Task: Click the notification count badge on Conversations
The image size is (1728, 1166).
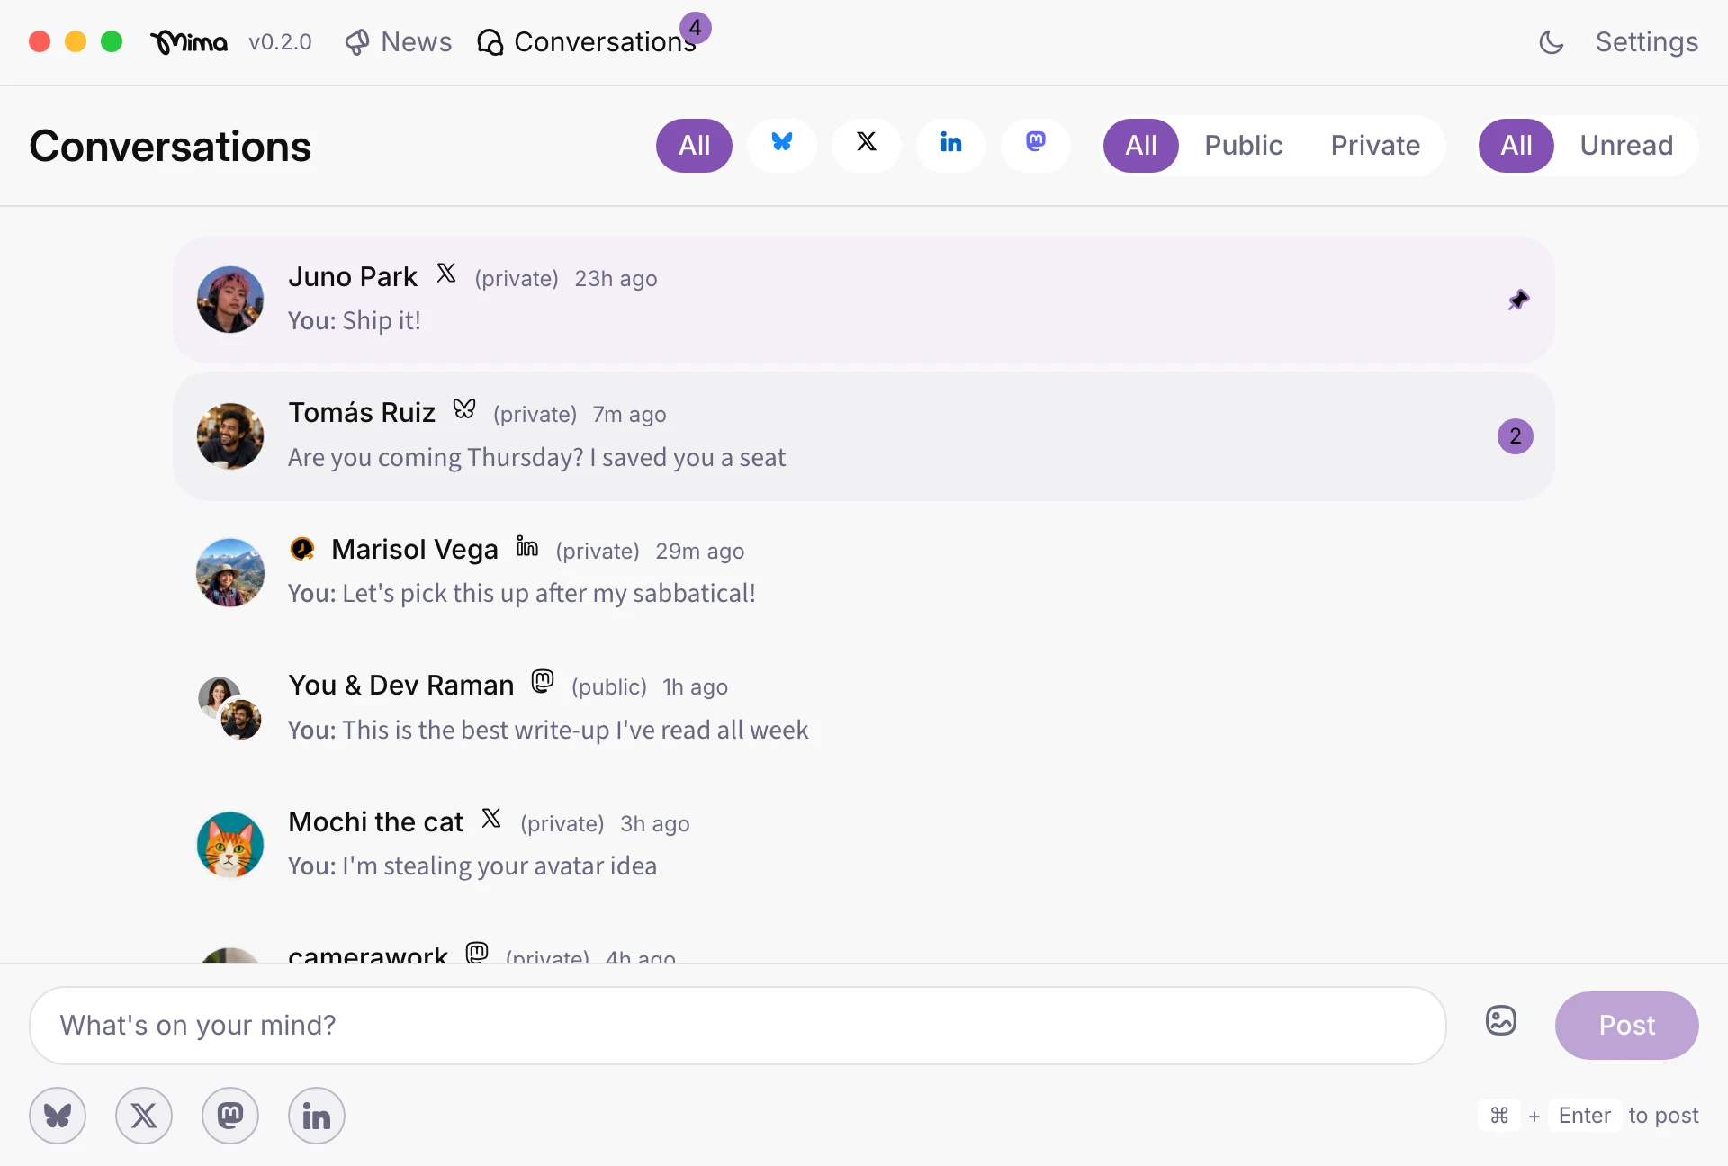Action: (695, 28)
